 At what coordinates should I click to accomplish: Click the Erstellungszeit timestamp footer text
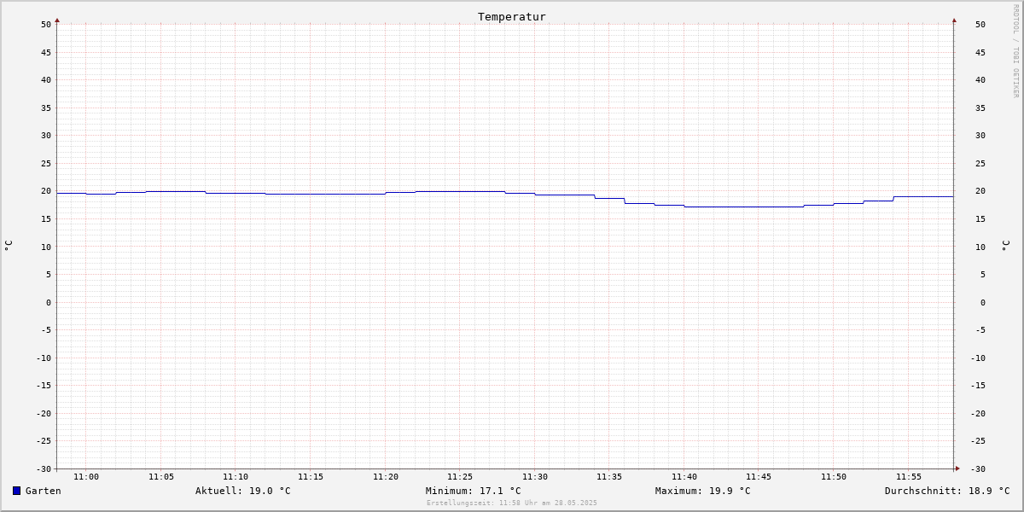(x=512, y=503)
